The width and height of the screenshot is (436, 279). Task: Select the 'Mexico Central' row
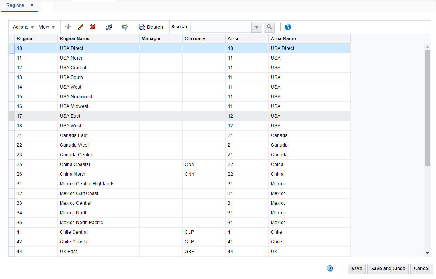coord(179,203)
